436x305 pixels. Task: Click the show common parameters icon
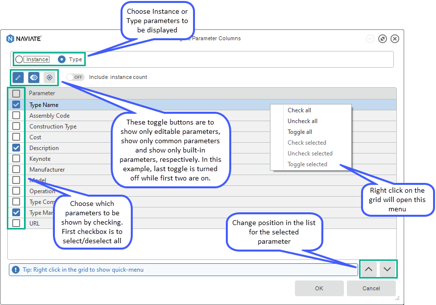[33, 77]
